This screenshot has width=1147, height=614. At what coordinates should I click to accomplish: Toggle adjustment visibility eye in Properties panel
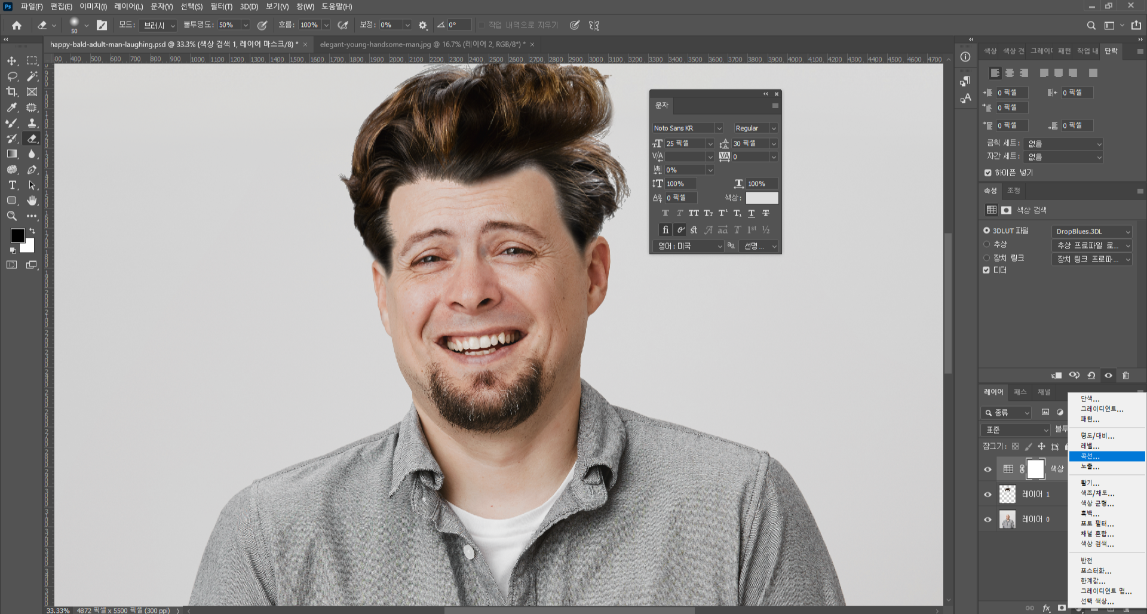click(1109, 376)
